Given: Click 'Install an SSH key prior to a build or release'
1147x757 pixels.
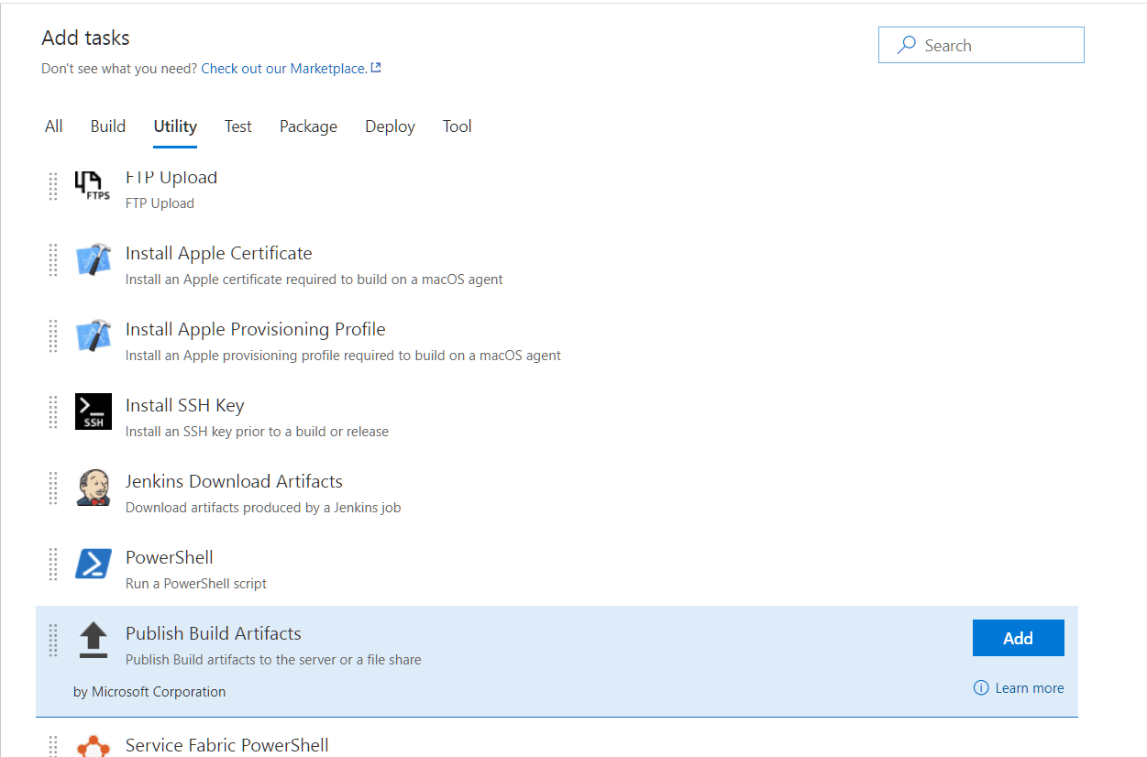Looking at the screenshot, I should (257, 432).
